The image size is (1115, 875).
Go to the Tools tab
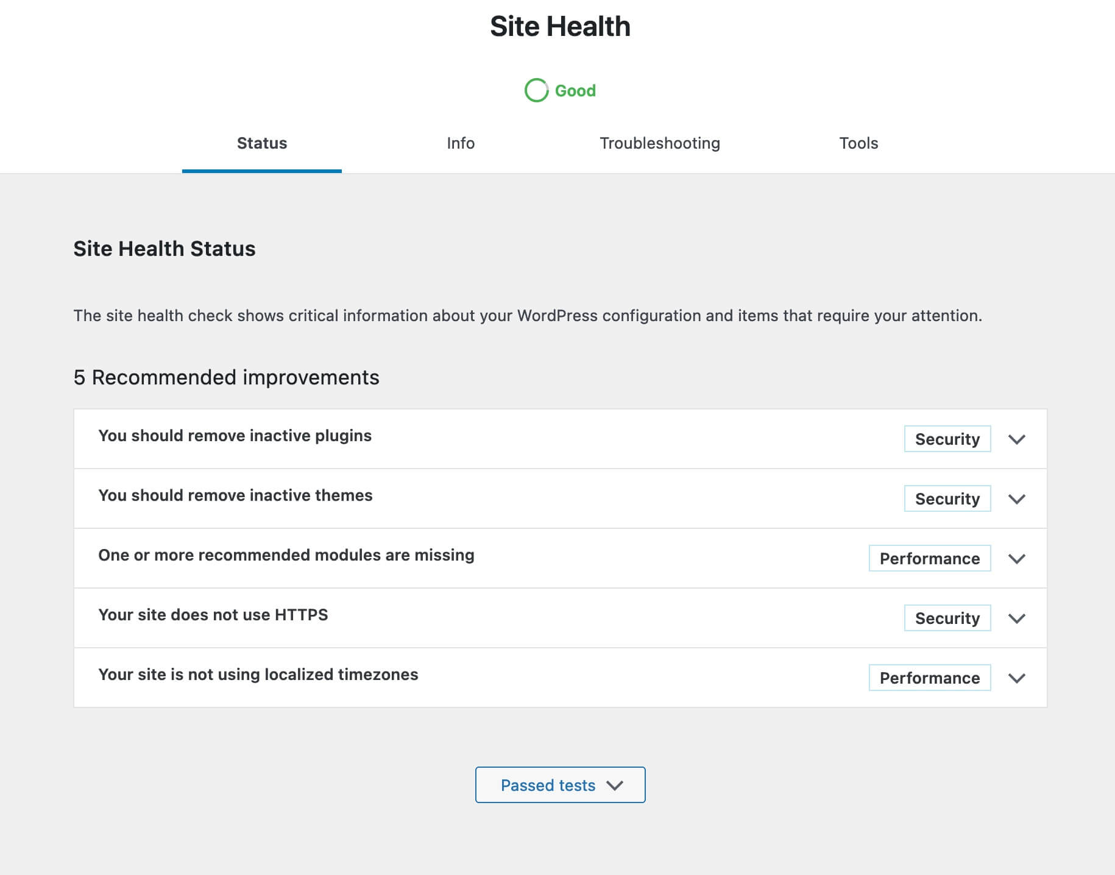click(x=858, y=143)
